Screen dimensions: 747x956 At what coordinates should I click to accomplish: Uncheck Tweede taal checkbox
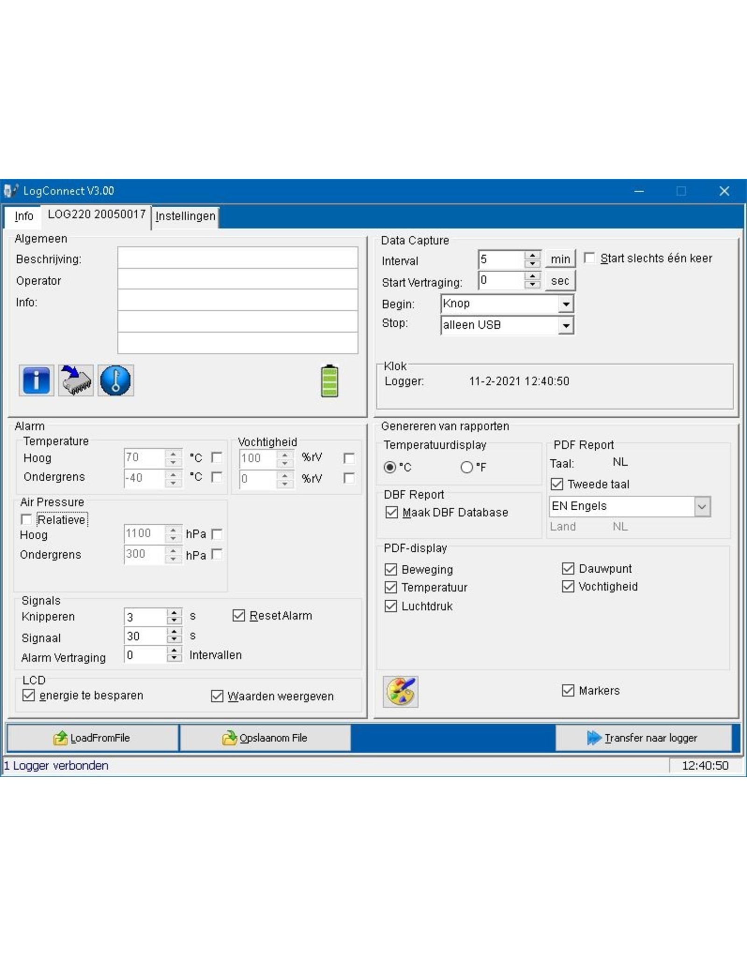(x=557, y=484)
